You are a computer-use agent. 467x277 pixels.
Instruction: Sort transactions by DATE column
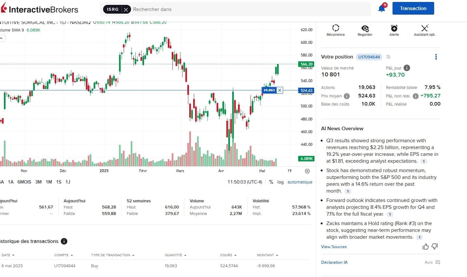pos(8,255)
